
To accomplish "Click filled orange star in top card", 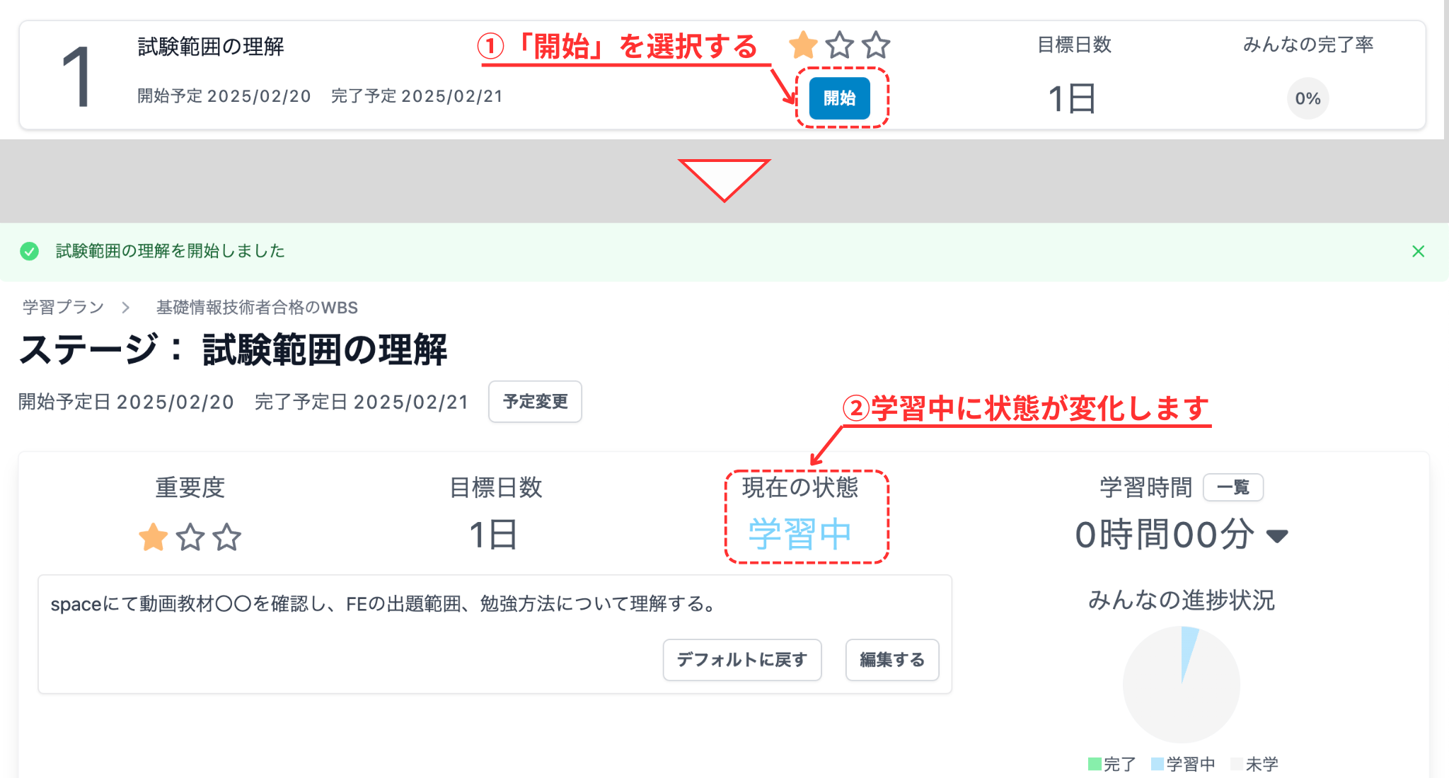I will pos(803,45).
